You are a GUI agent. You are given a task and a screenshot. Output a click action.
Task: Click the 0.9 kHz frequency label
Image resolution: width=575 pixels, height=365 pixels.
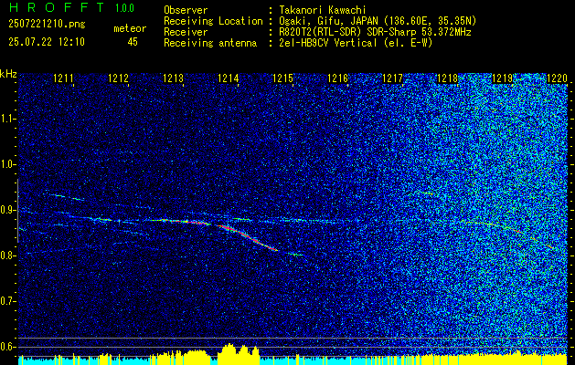pyautogui.click(x=8, y=210)
